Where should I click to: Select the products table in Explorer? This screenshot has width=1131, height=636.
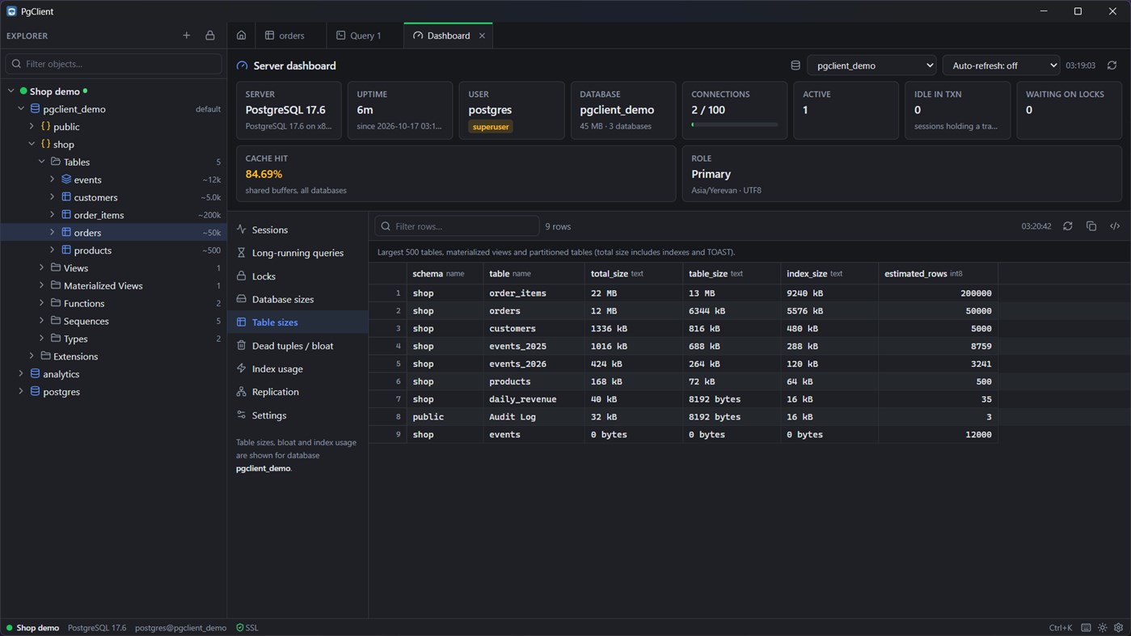[113, 251]
